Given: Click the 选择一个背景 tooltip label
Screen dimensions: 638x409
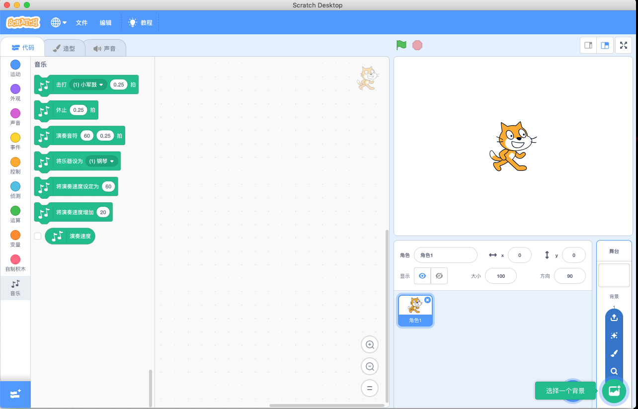Looking at the screenshot, I should [x=565, y=391].
